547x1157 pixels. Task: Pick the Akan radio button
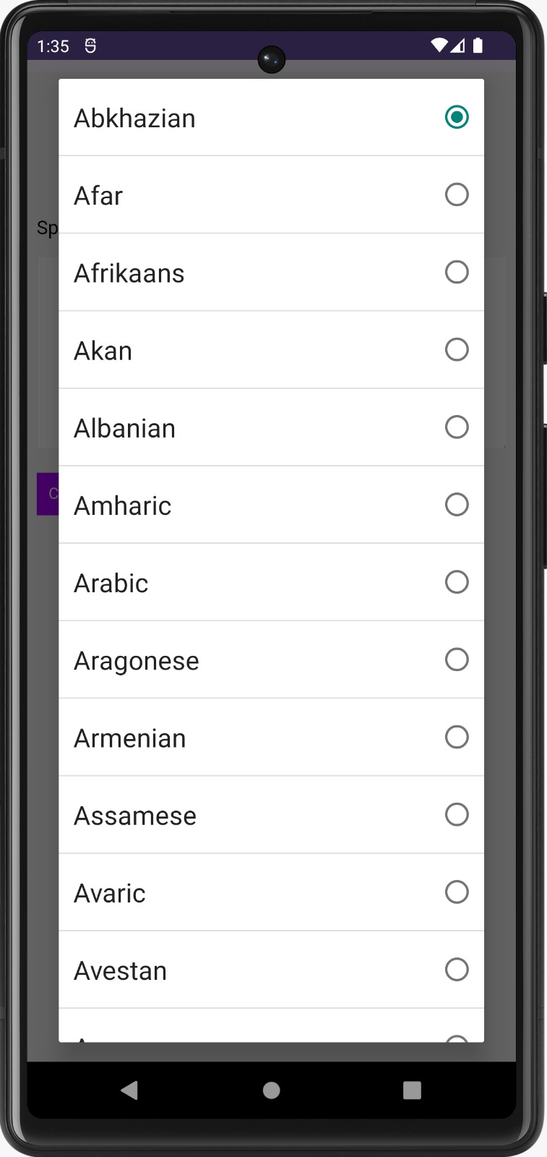point(457,349)
